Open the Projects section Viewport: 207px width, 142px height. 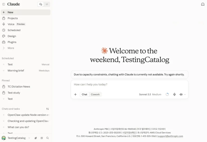coord(26,18)
